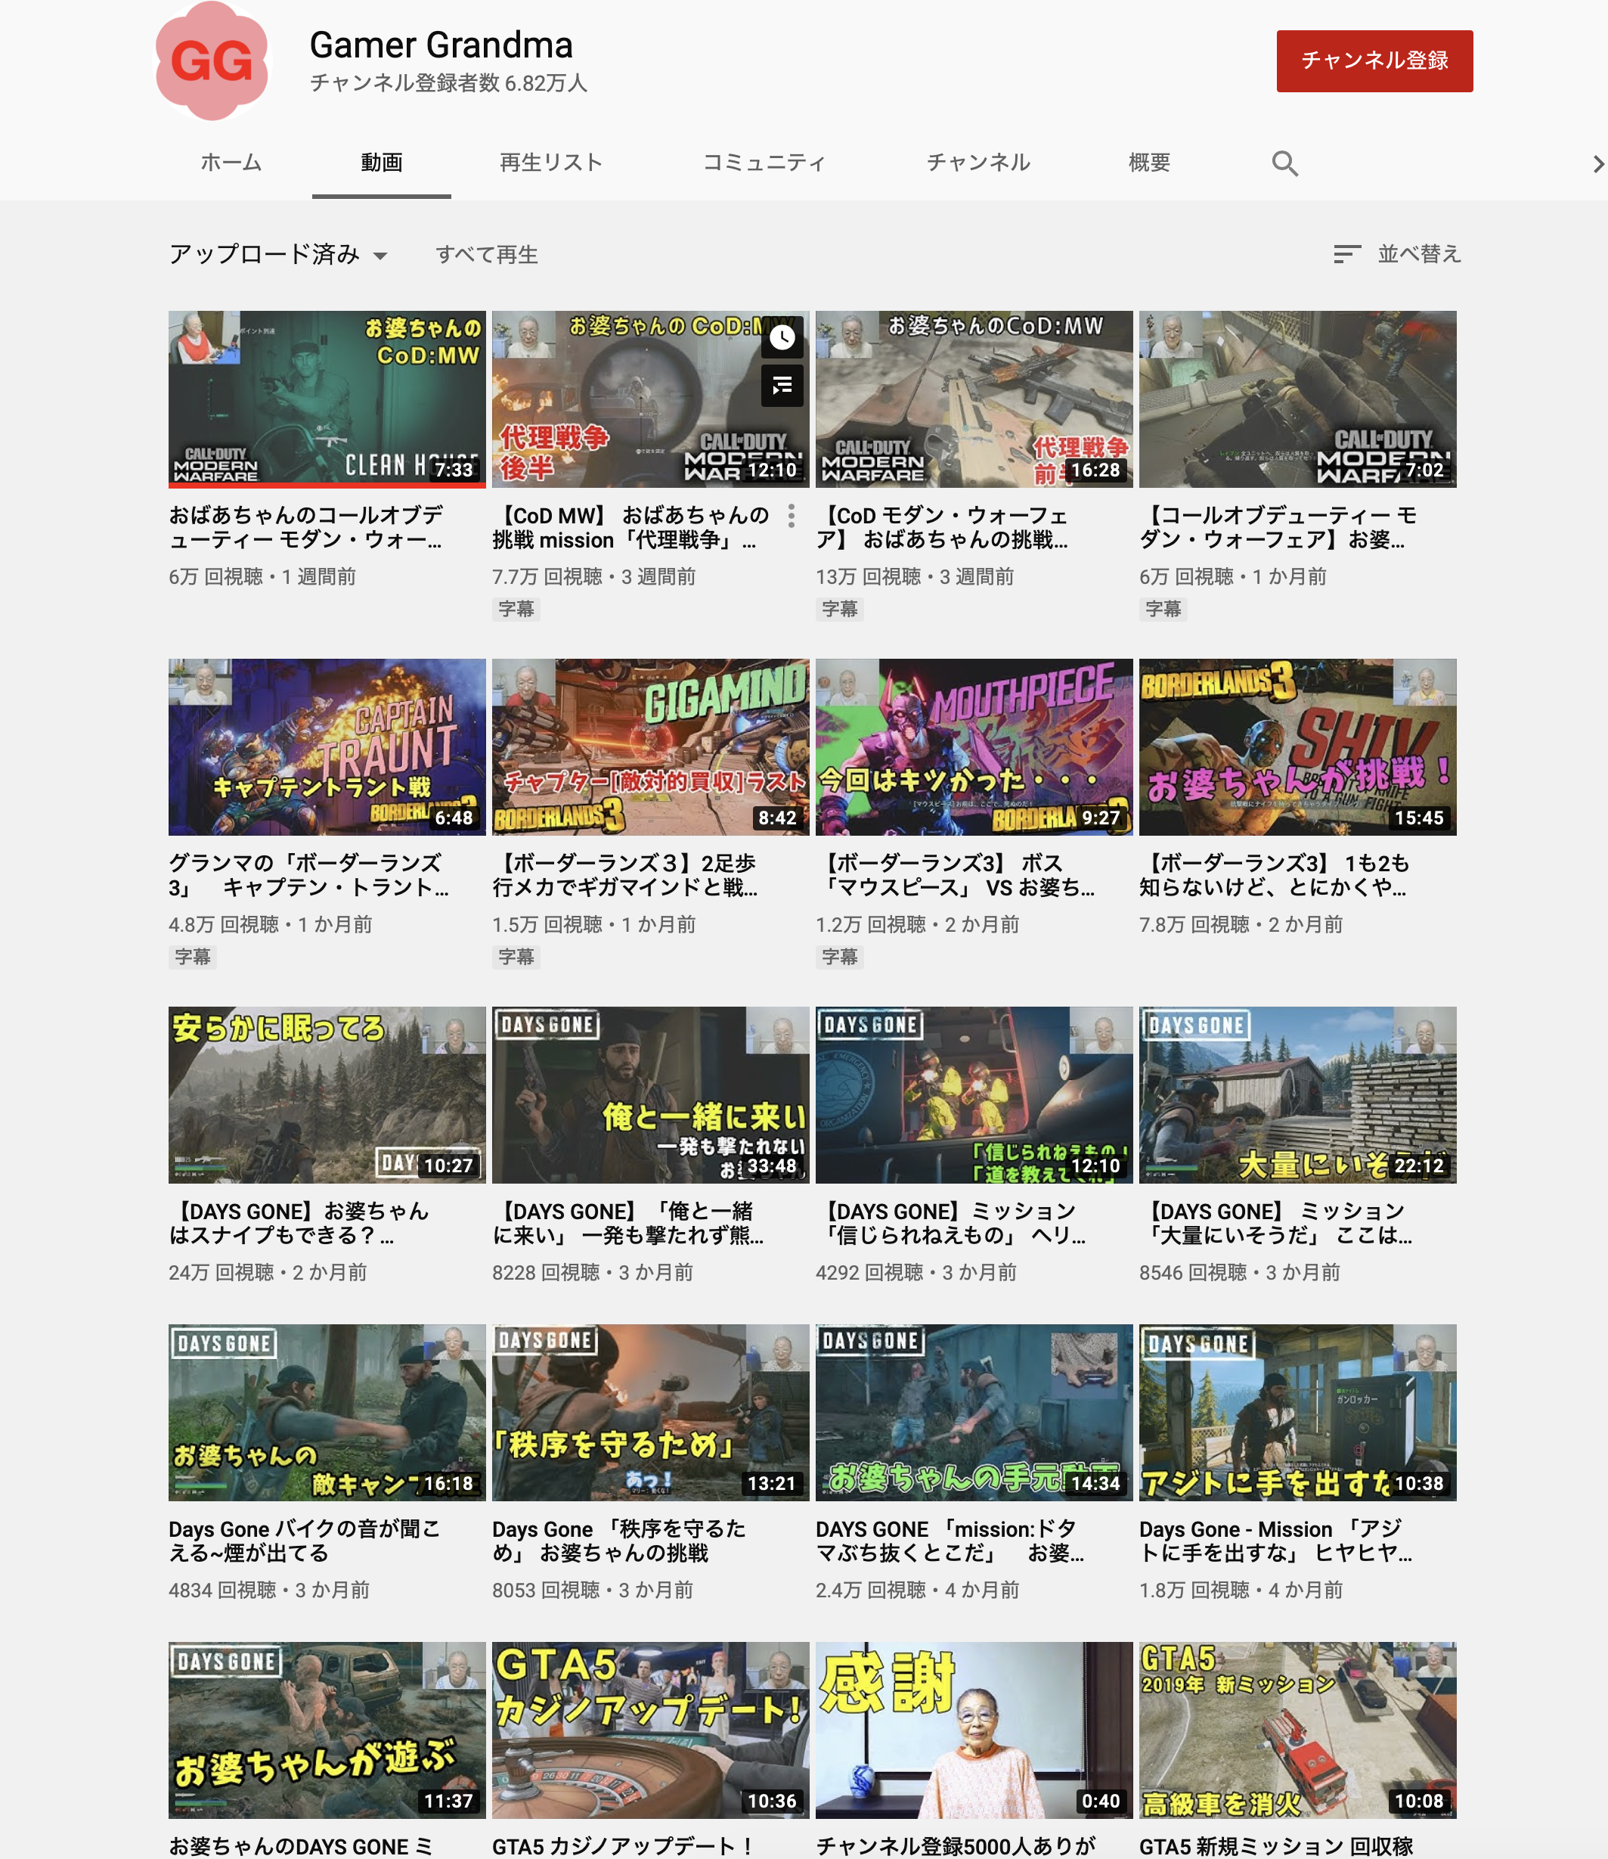The image size is (1608, 1859).
Task: Play the Borderlands 3 SHIV 15:45 thumbnail
Action: click(1297, 746)
